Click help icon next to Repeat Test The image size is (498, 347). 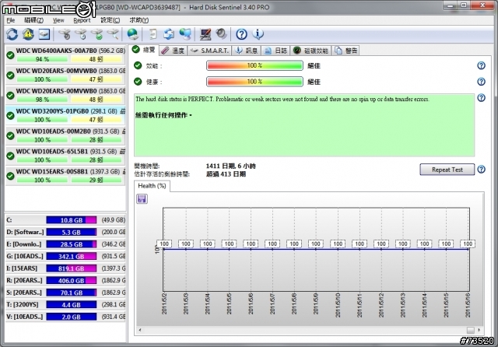pos(481,169)
